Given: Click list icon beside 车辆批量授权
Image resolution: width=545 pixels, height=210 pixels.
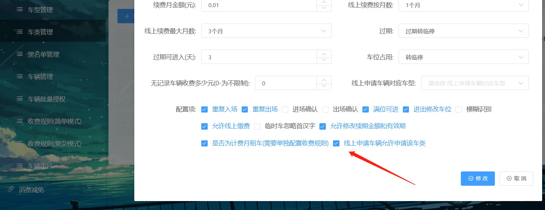Looking at the screenshot, I should point(20,99).
